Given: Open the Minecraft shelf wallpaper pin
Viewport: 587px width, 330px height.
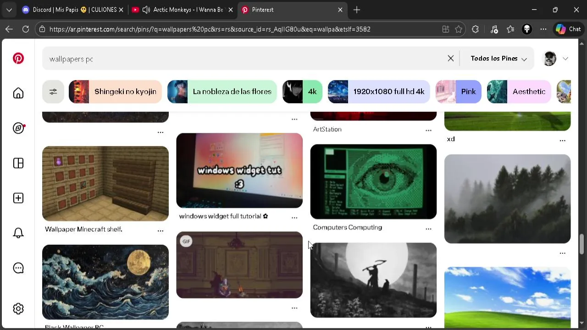Looking at the screenshot, I should [105, 183].
